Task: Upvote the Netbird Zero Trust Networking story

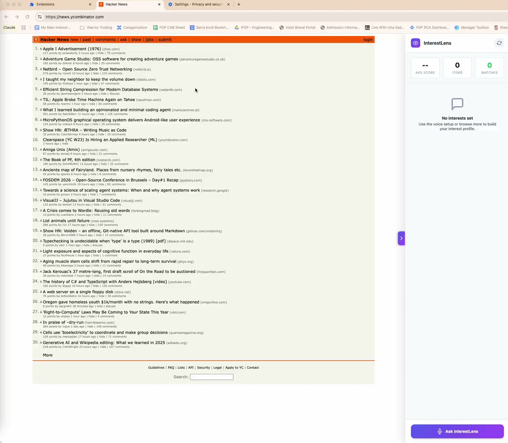Action: tap(41, 69)
